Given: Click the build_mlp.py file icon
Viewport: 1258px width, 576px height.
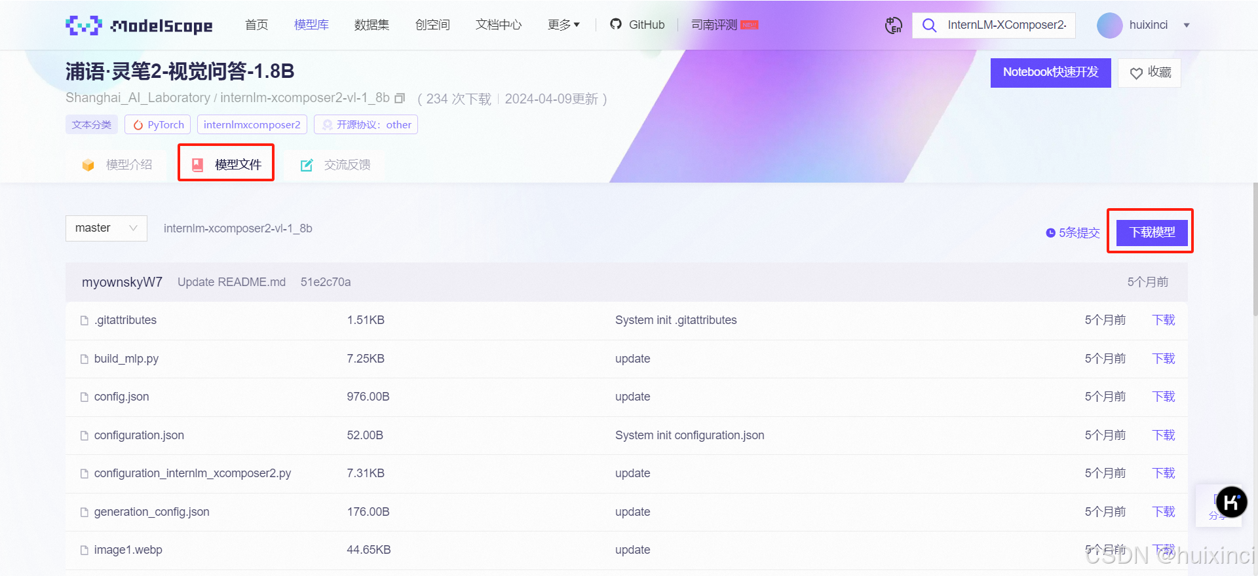Looking at the screenshot, I should tap(84, 359).
